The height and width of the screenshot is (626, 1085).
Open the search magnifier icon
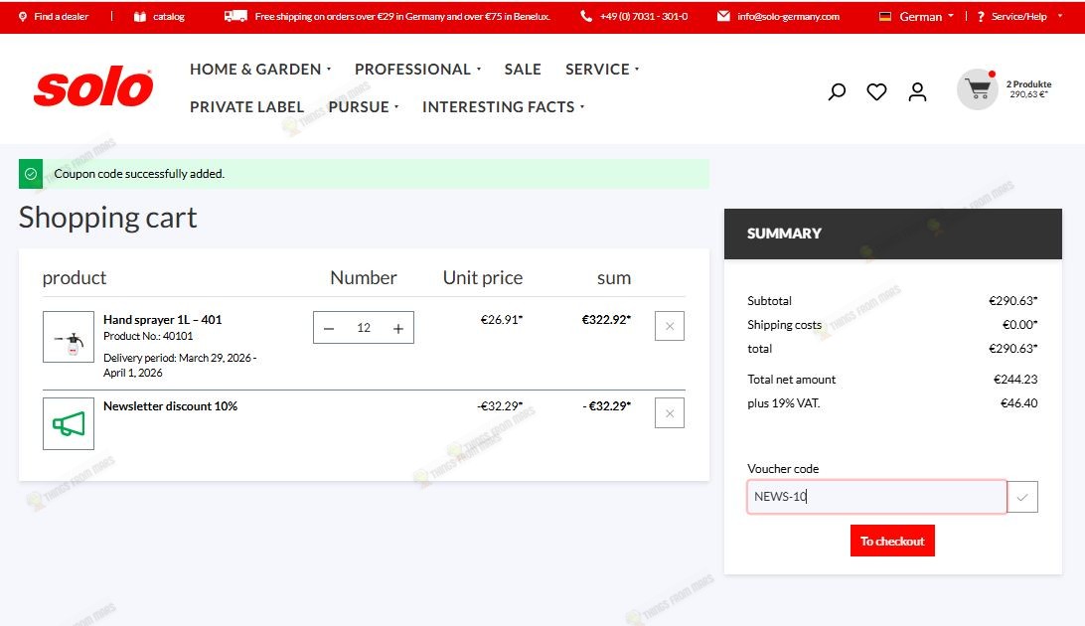837,91
